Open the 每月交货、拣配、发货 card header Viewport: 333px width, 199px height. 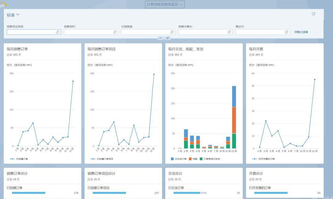(204, 51)
